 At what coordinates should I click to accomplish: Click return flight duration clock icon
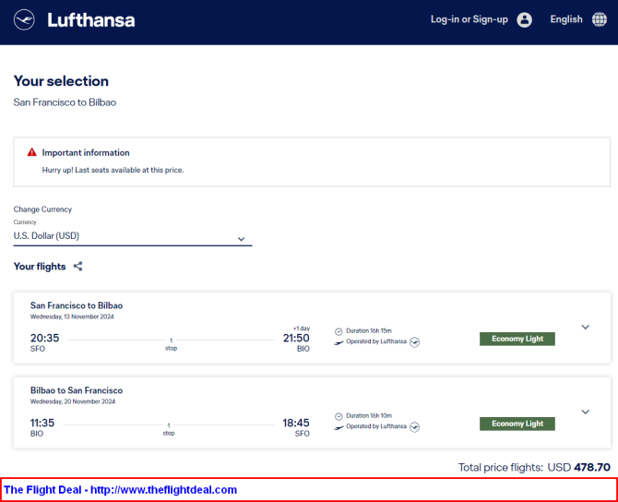(x=339, y=416)
